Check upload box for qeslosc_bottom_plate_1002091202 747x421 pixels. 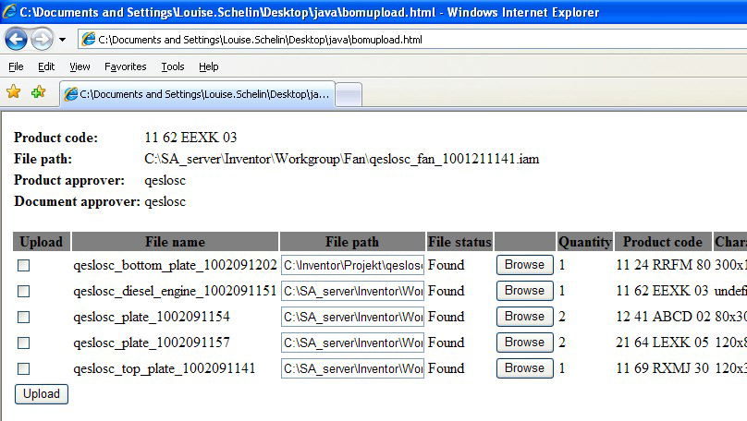[x=23, y=266]
